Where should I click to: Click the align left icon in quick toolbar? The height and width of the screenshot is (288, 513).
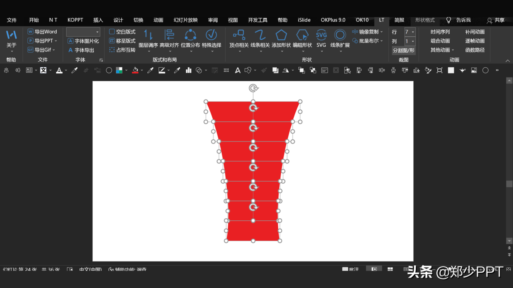click(x=359, y=71)
